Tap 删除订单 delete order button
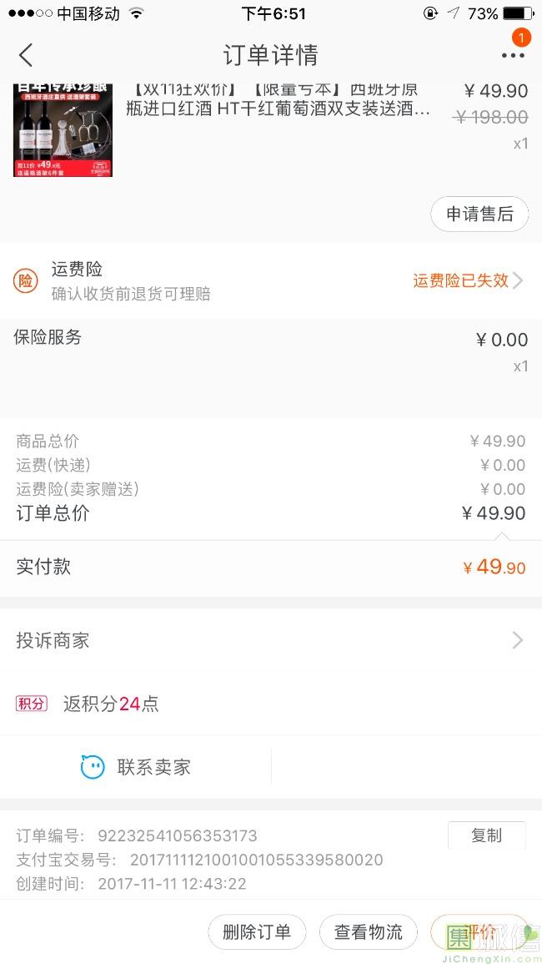The width and height of the screenshot is (542, 964). [257, 932]
